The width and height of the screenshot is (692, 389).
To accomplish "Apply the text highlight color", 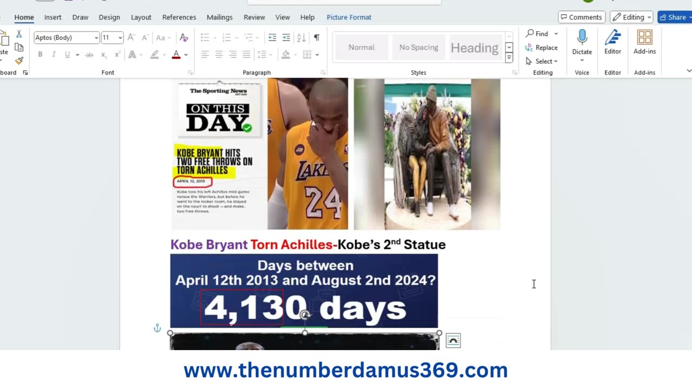I will [155, 55].
